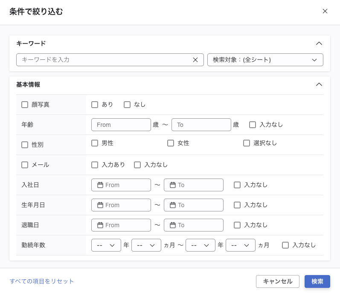The height and width of the screenshot is (293, 340).
Task: Collapse the キーワード section chevron
Action: point(319,44)
